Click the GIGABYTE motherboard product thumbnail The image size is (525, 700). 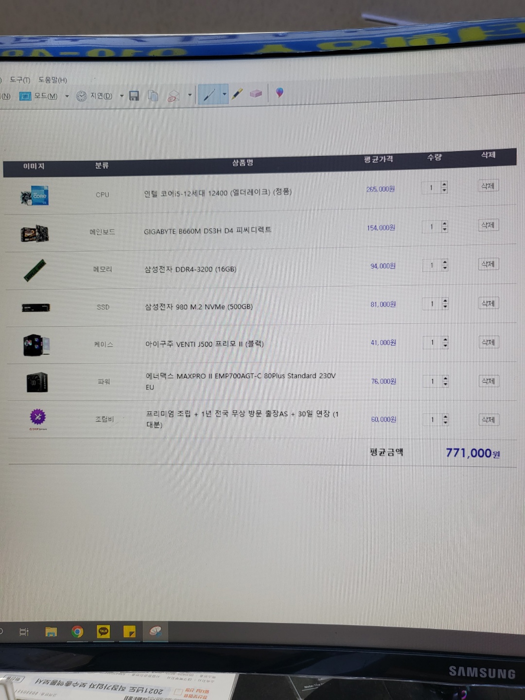point(35,234)
